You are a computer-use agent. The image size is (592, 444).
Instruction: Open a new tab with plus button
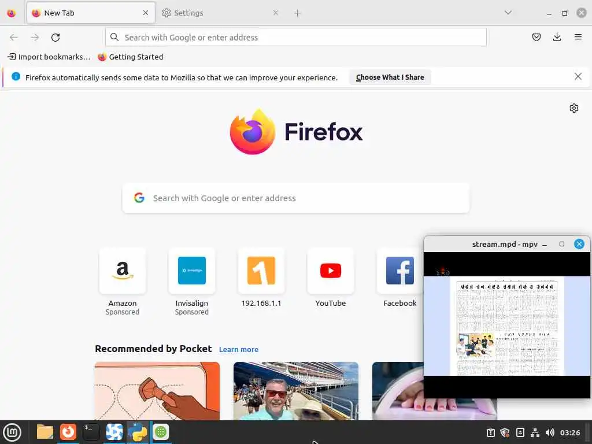(x=298, y=13)
